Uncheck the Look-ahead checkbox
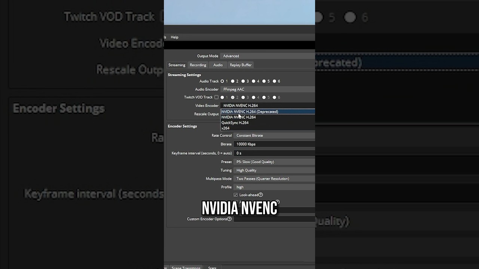The image size is (479, 269). (235, 195)
